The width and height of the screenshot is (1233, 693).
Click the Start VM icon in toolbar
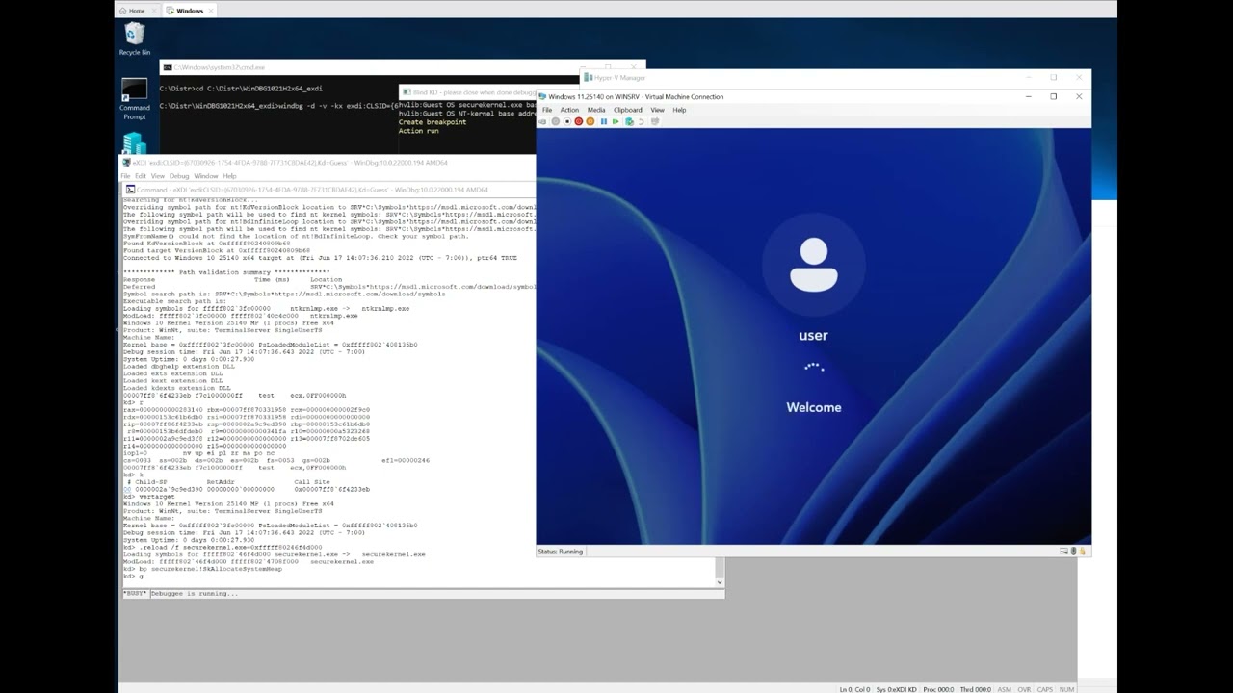pyautogui.click(x=556, y=121)
